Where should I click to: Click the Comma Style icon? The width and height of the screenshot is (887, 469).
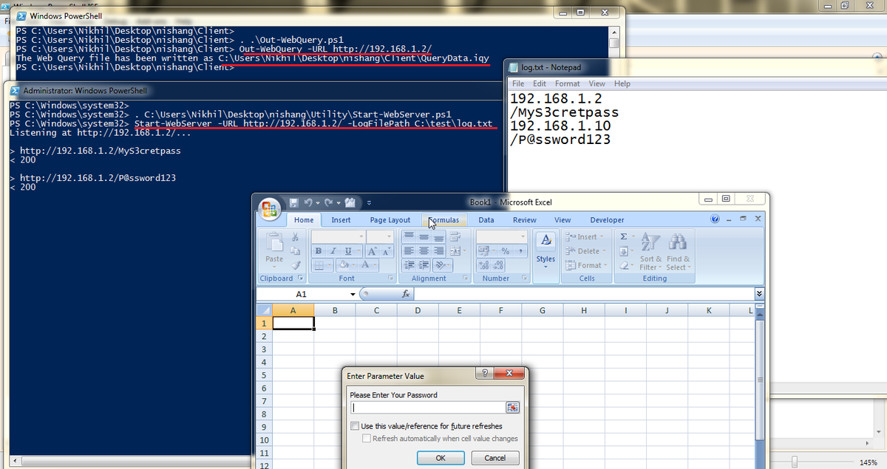click(x=519, y=251)
